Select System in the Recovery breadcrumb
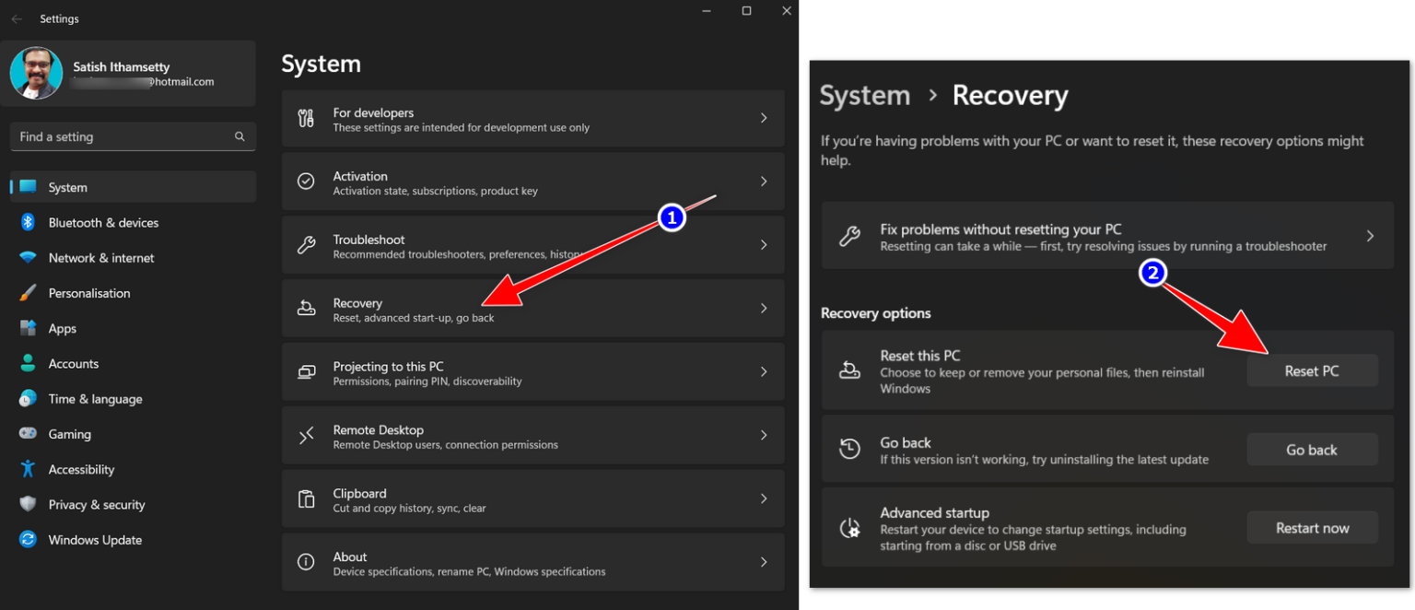This screenshot has width=1415, height=610. click(864, 95)
